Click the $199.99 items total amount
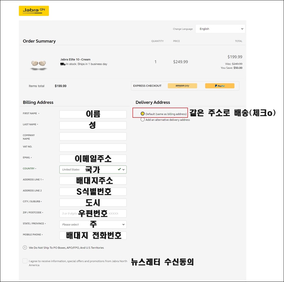284x282 pixels. (60, 86)
